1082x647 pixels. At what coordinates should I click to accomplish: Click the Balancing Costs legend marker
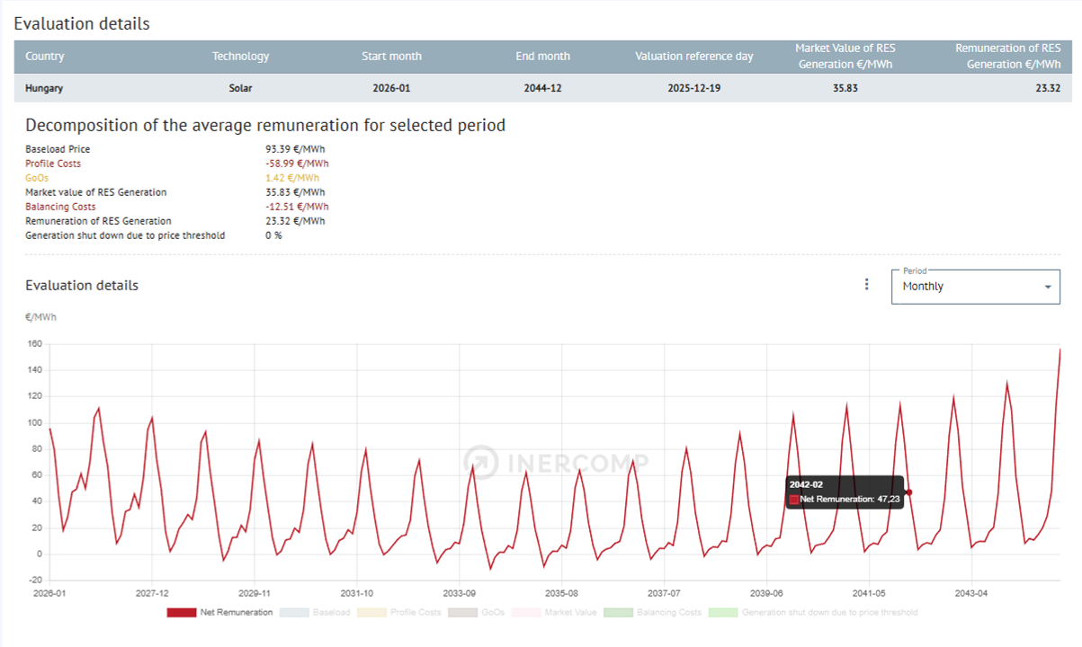coord(617,612)
